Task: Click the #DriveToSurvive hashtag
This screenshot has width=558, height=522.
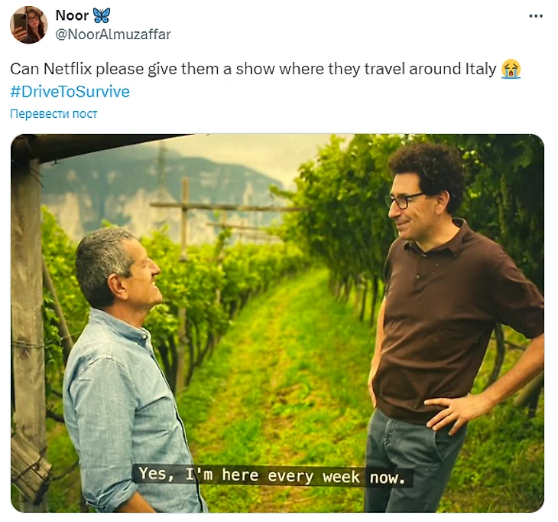Action: tap(70, 92)
